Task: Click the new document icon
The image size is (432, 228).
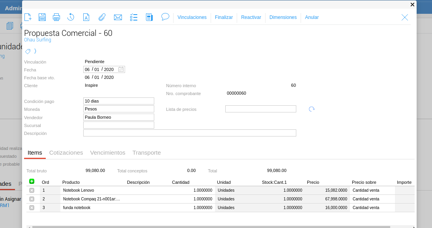Action: tap(28, 17)
